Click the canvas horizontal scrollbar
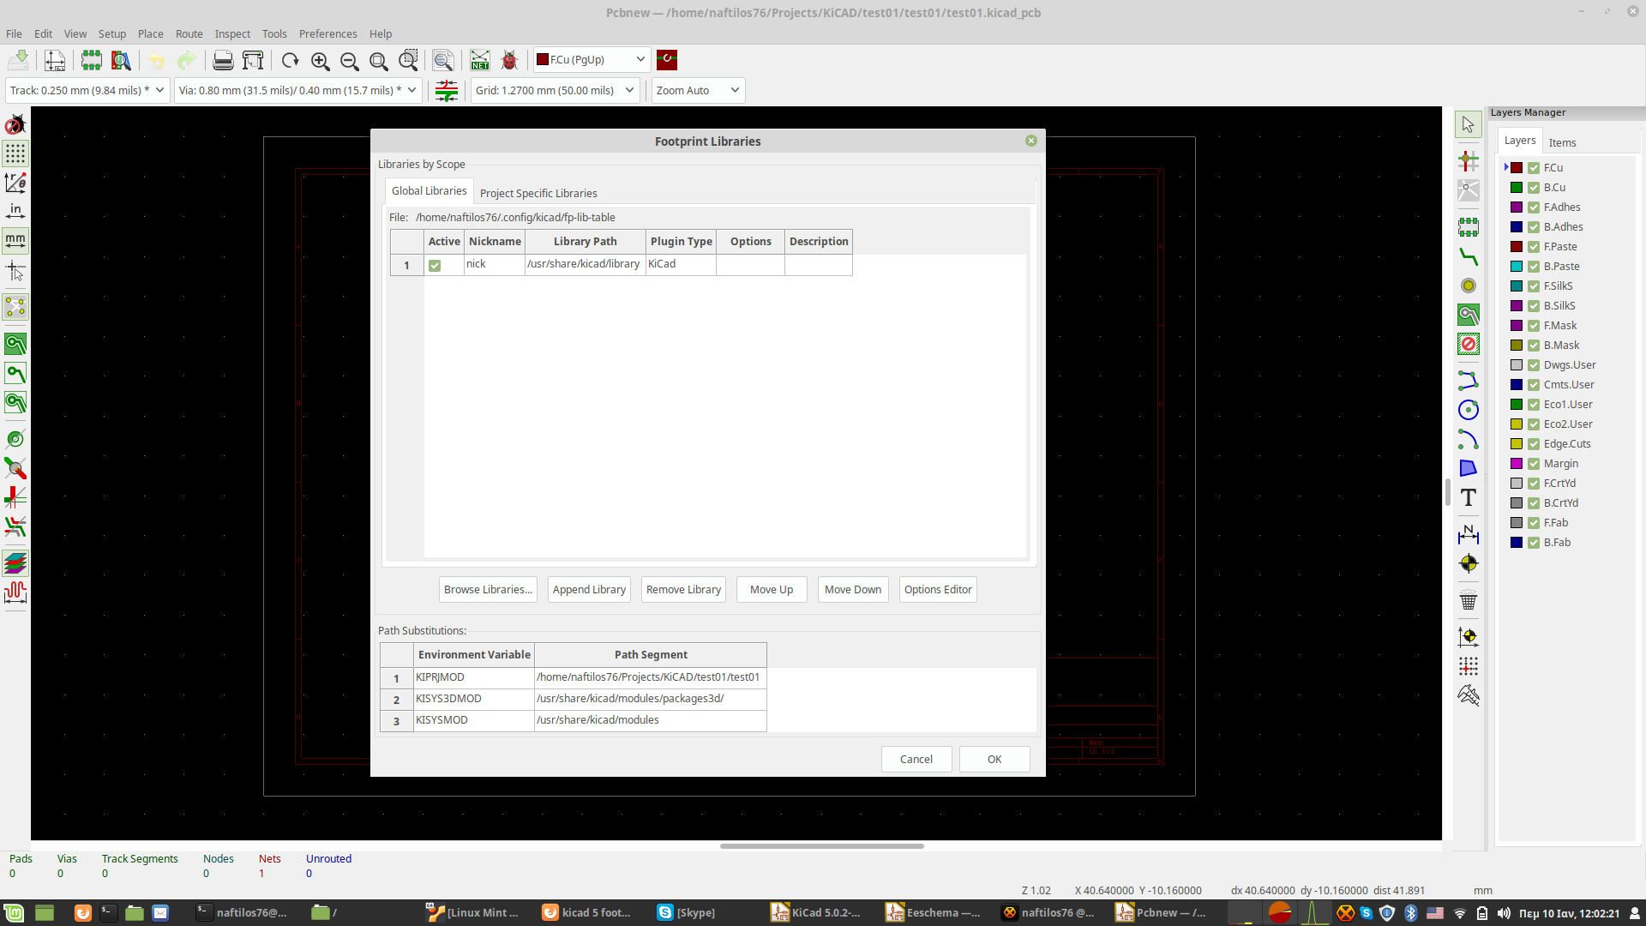The image size is (1646, 926). click(x=821, y=846)
